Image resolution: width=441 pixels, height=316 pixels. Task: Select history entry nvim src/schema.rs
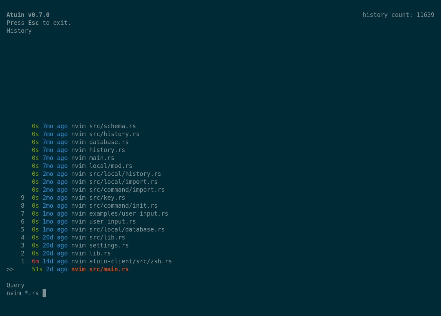(x=84, y=126)
